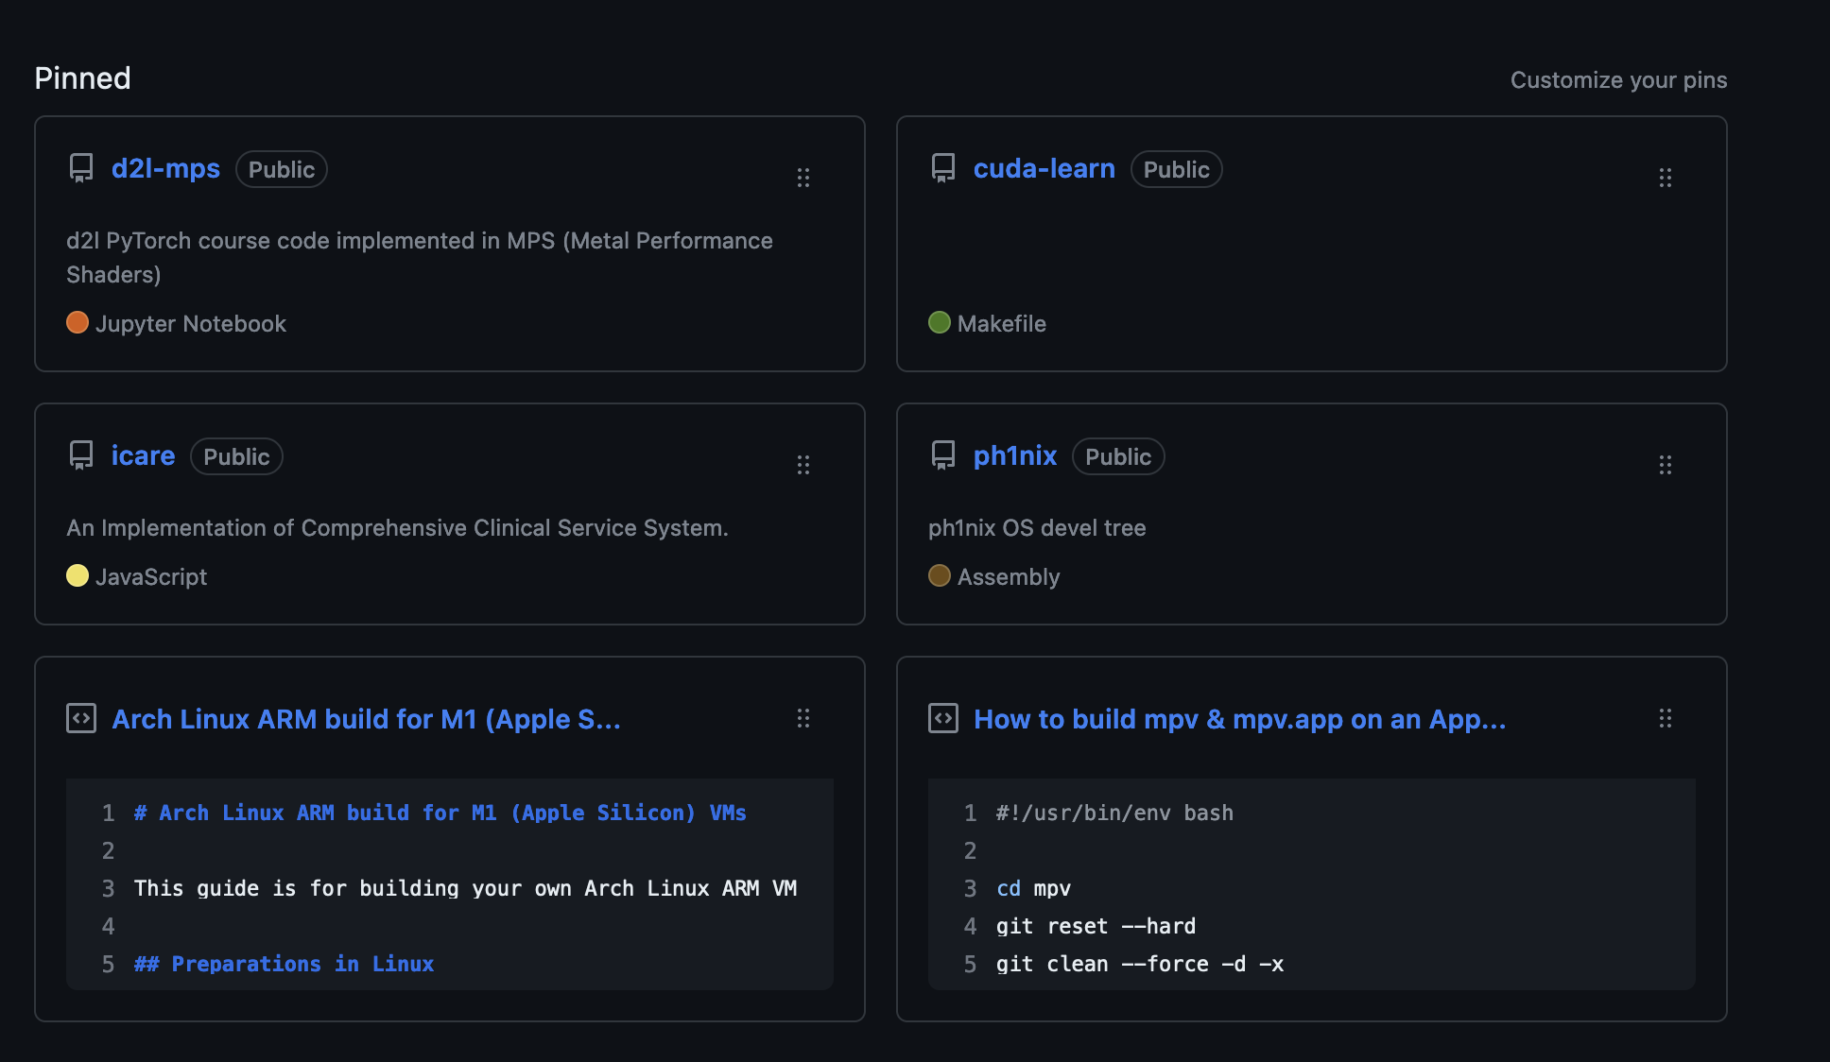This screenshot has height=1062, width=1830.
Task: Click the repository book icon beside d2l-mps
Action: pos(80,170)
